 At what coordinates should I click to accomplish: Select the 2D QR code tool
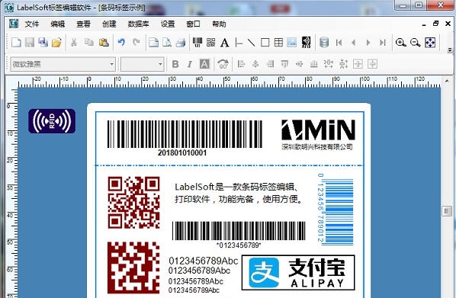(x=210, y=43)
